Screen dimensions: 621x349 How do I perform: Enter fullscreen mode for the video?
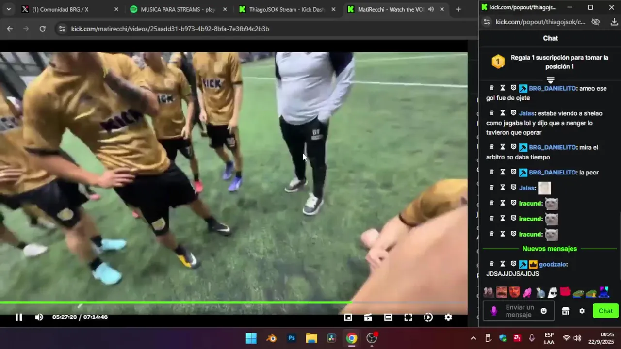pos(408,317)
